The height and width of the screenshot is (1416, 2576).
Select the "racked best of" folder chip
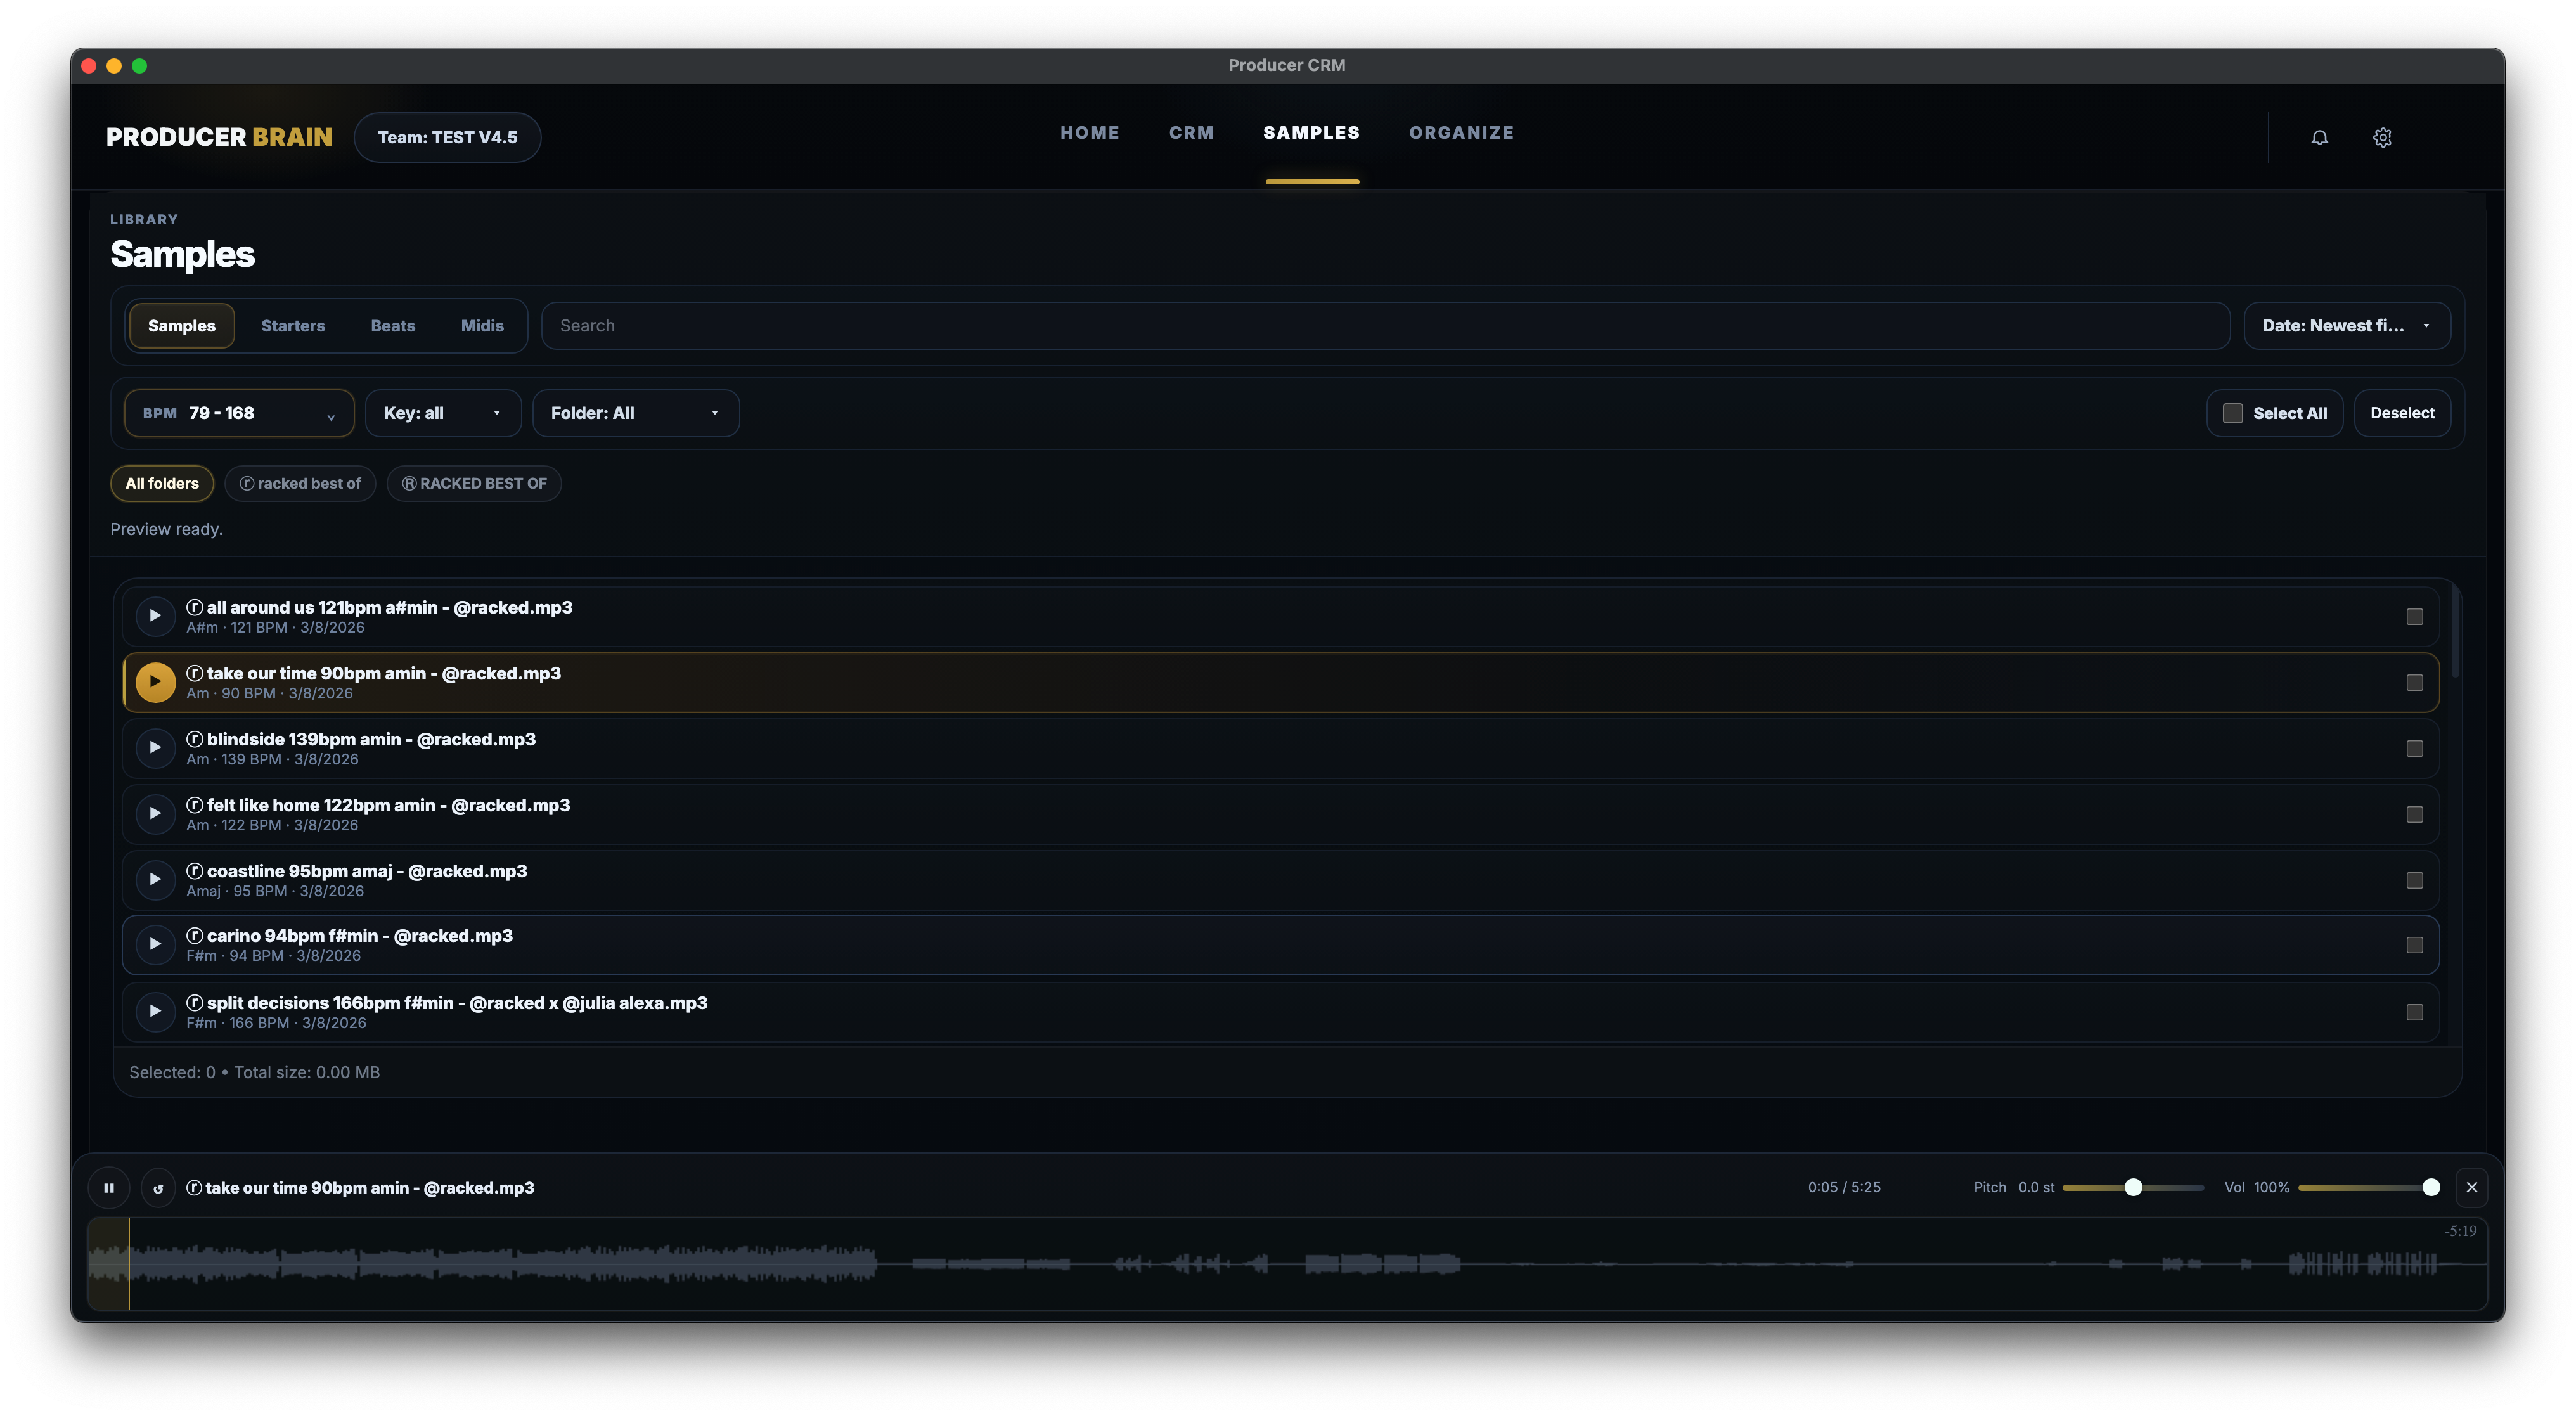[300, 483]
